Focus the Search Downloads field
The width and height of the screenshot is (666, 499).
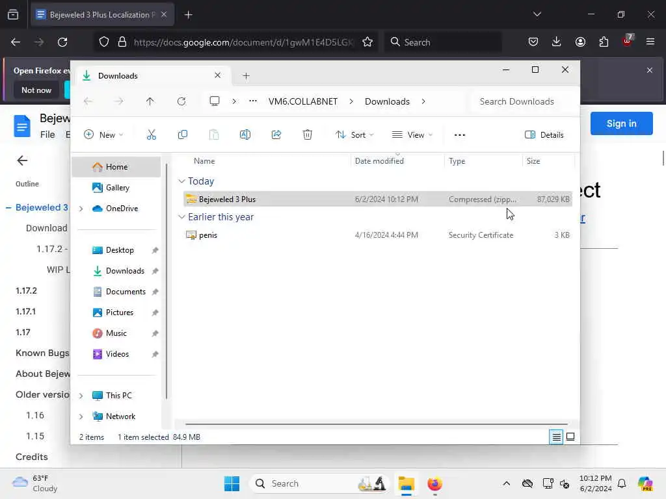click(522, 101)
